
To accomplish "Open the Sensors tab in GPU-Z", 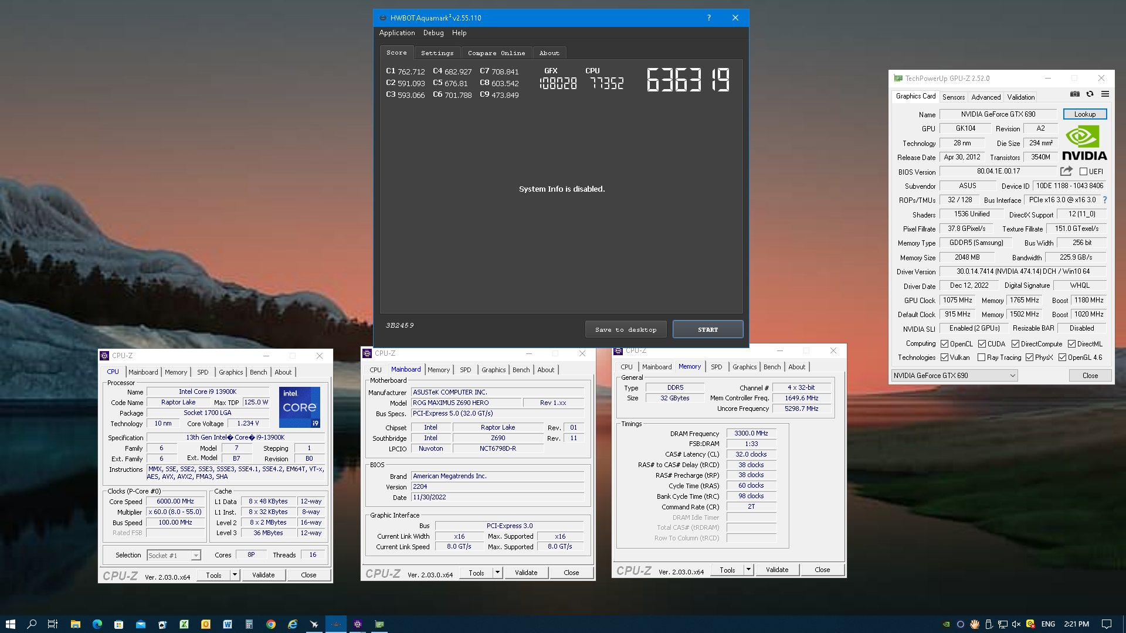I will point(953,97).
